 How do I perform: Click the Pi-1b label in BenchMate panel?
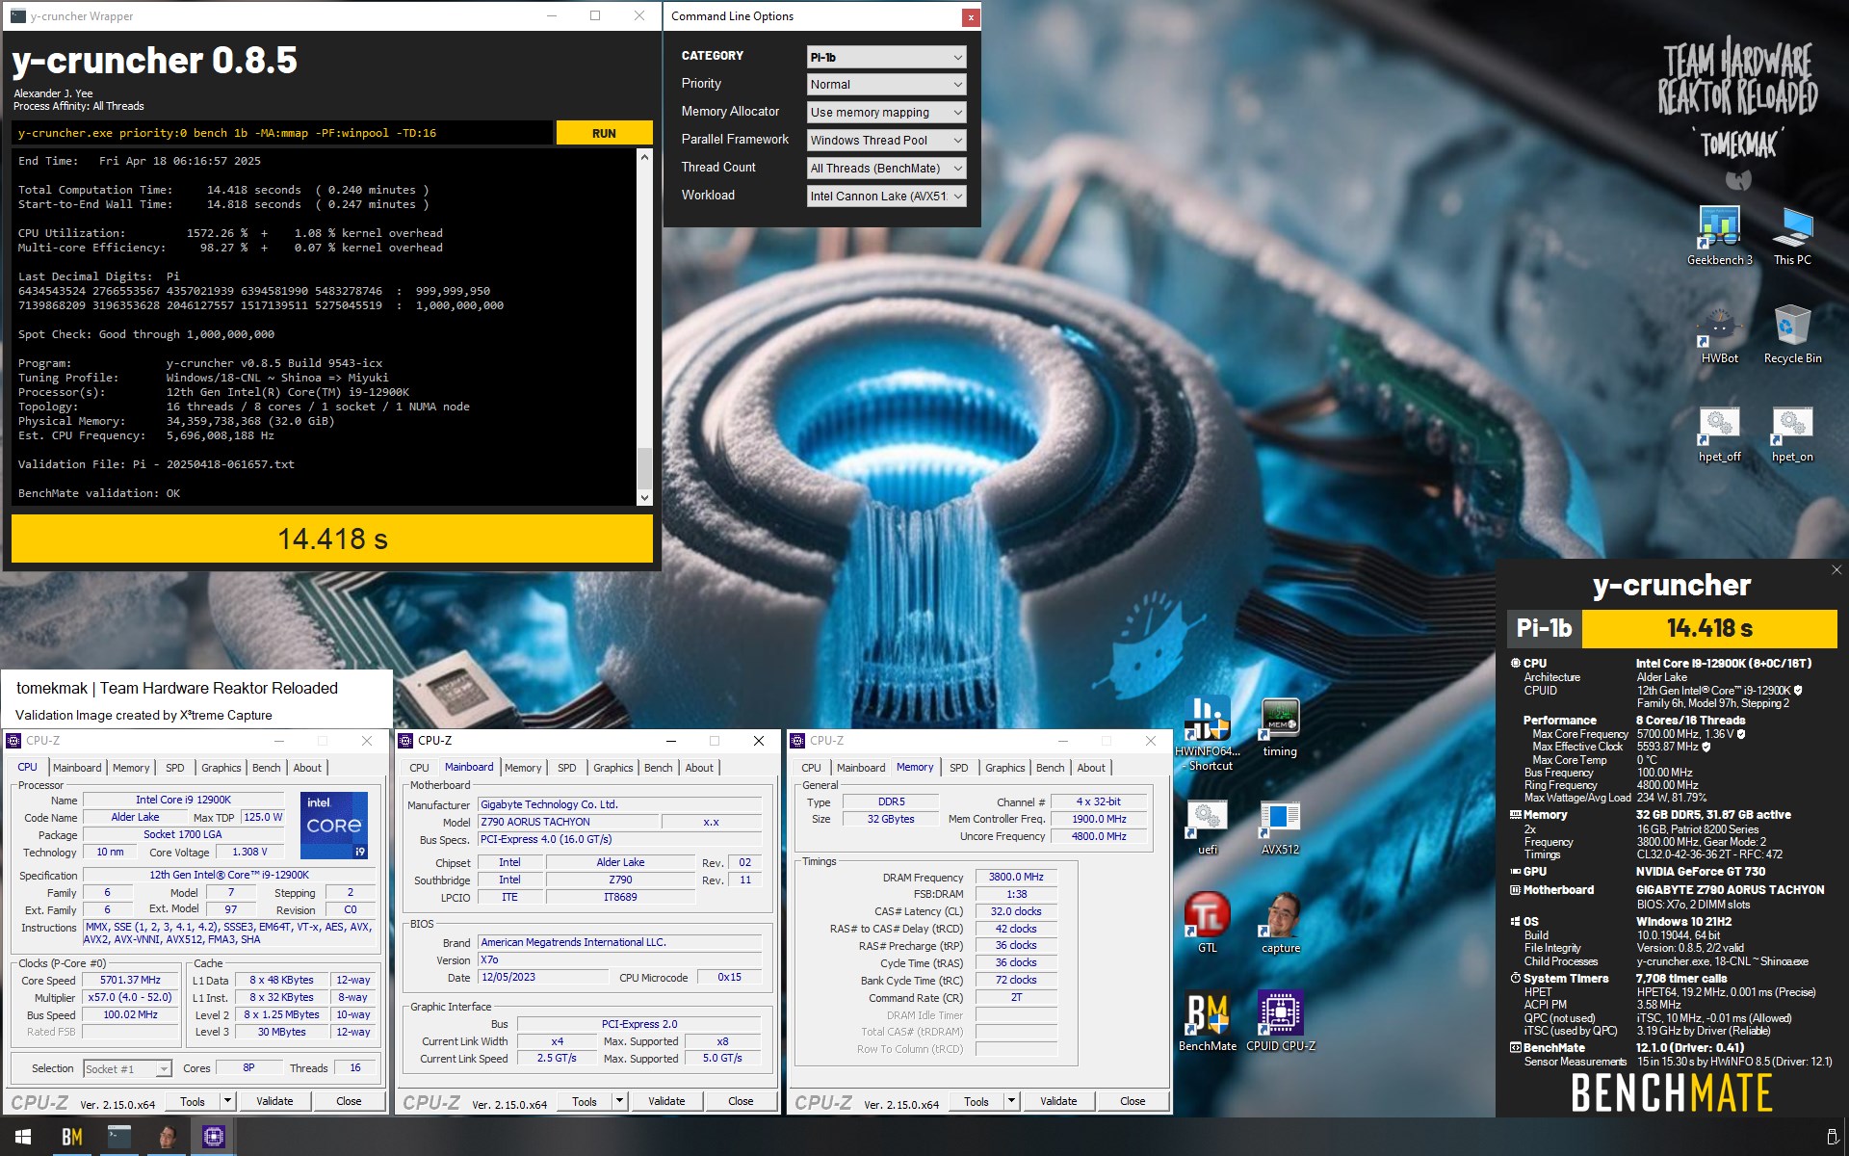pyautogui.click(x=1544, y=628)
